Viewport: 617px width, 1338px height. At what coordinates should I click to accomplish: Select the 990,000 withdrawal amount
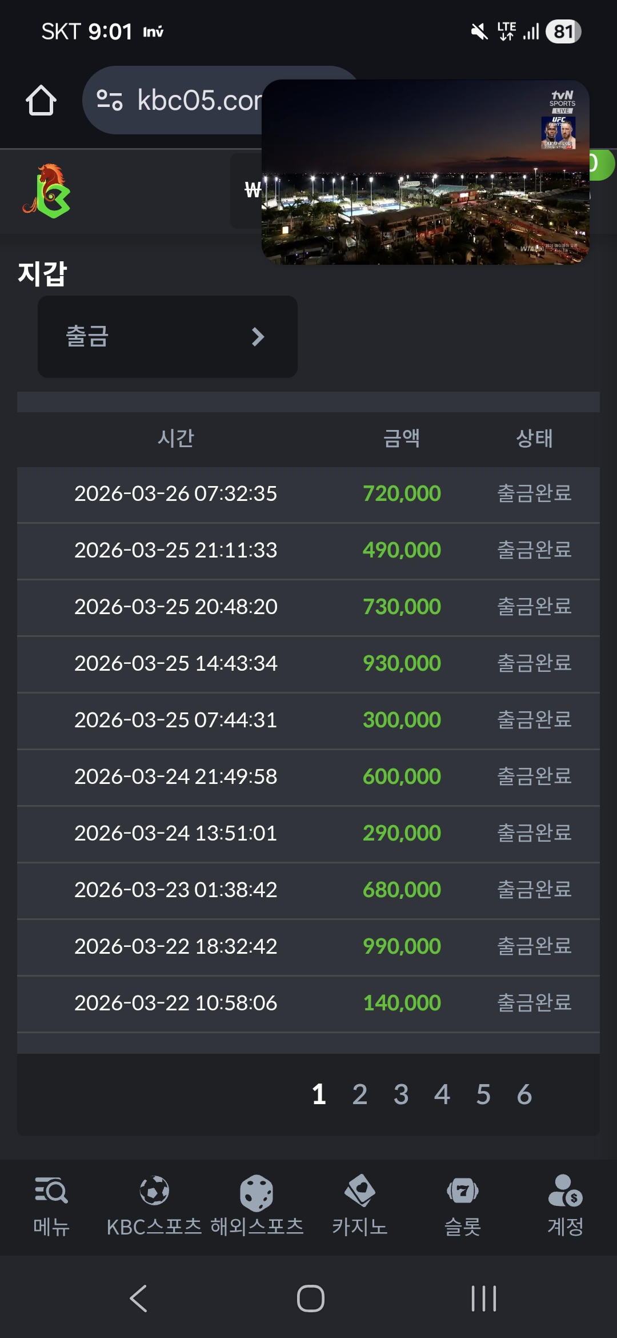click(402, 946)
